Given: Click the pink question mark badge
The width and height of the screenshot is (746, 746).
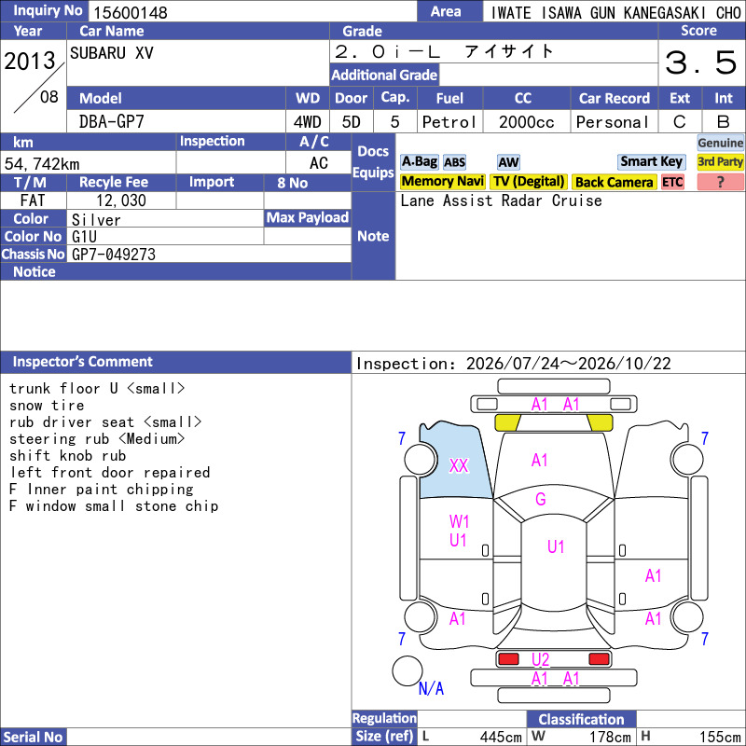Looking at the screenshot, I should click(x=720, y=182).
